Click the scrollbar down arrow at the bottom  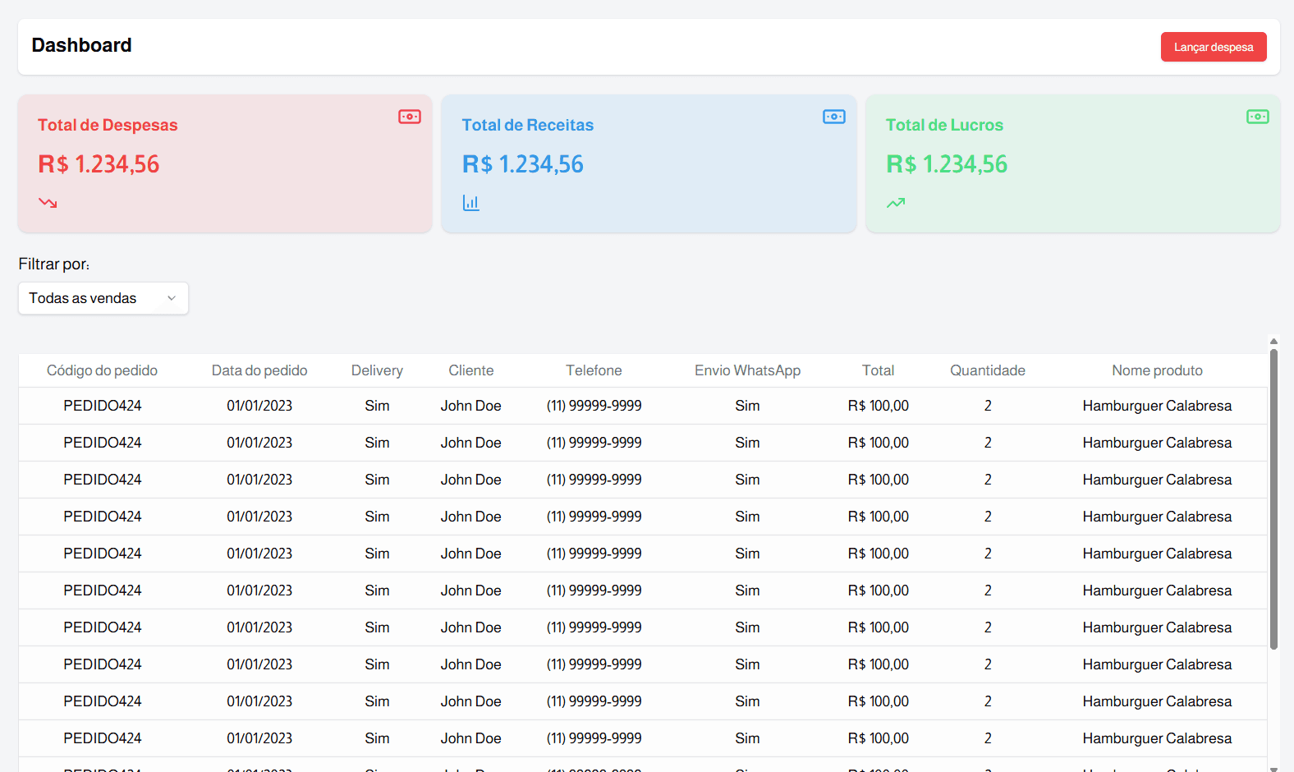click(1273, 769)
